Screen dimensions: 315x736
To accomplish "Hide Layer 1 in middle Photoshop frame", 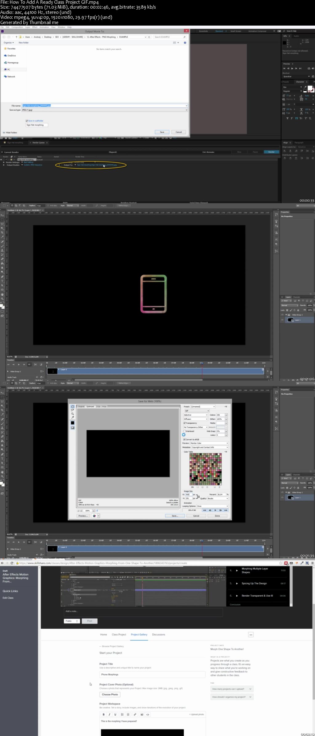I will 282,320.
